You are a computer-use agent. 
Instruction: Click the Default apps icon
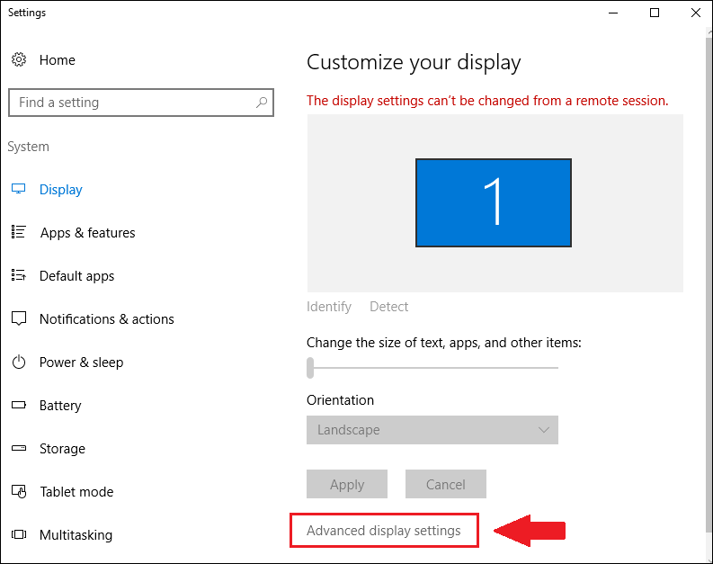point(19,276)
